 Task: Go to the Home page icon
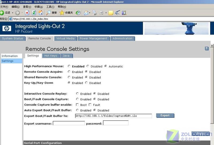point(41,13)
